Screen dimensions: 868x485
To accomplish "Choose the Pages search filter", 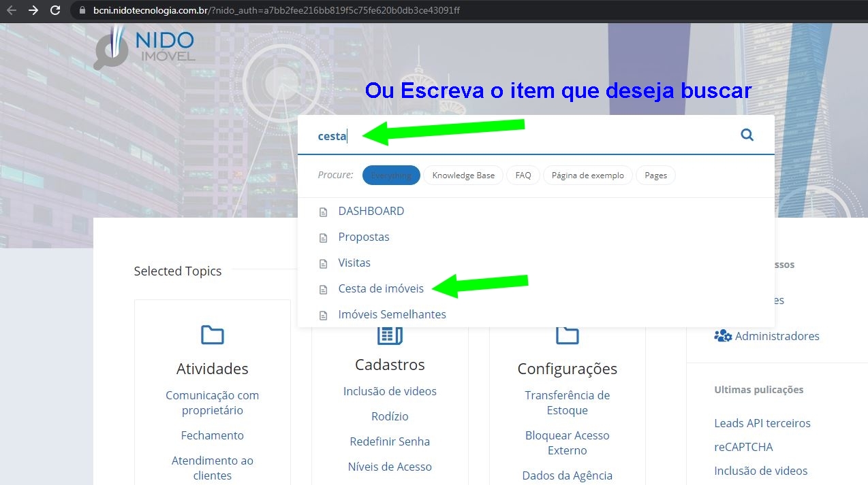I will (x=655, y=175).
